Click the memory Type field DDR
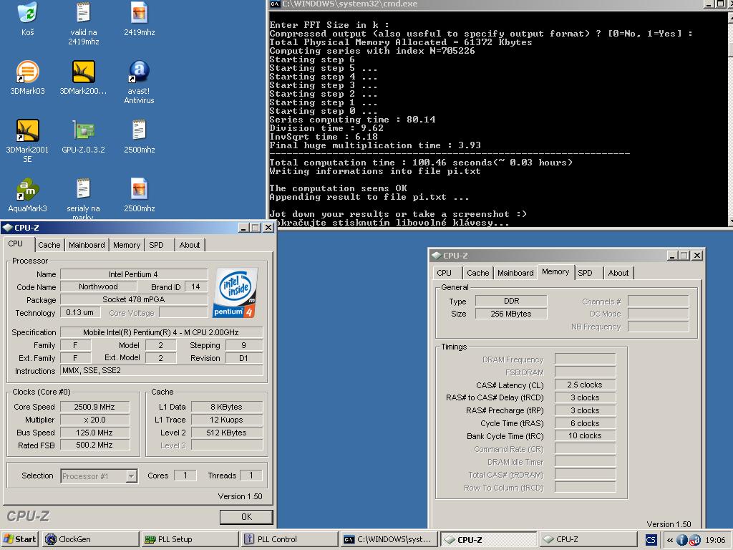Screen dimensions: 733x550 point(511,301)
